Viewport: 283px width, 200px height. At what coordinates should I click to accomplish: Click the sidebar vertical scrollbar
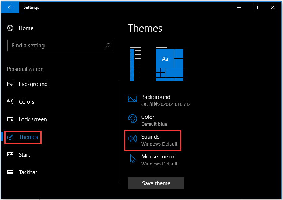[118, 132]
